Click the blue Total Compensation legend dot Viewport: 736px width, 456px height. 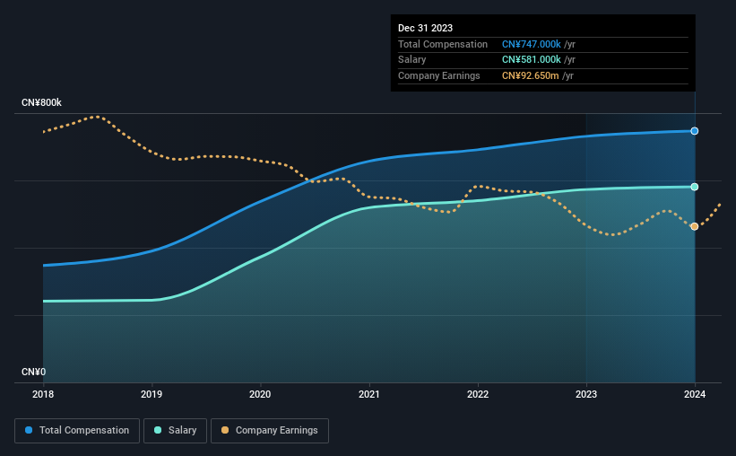point(29,430)
